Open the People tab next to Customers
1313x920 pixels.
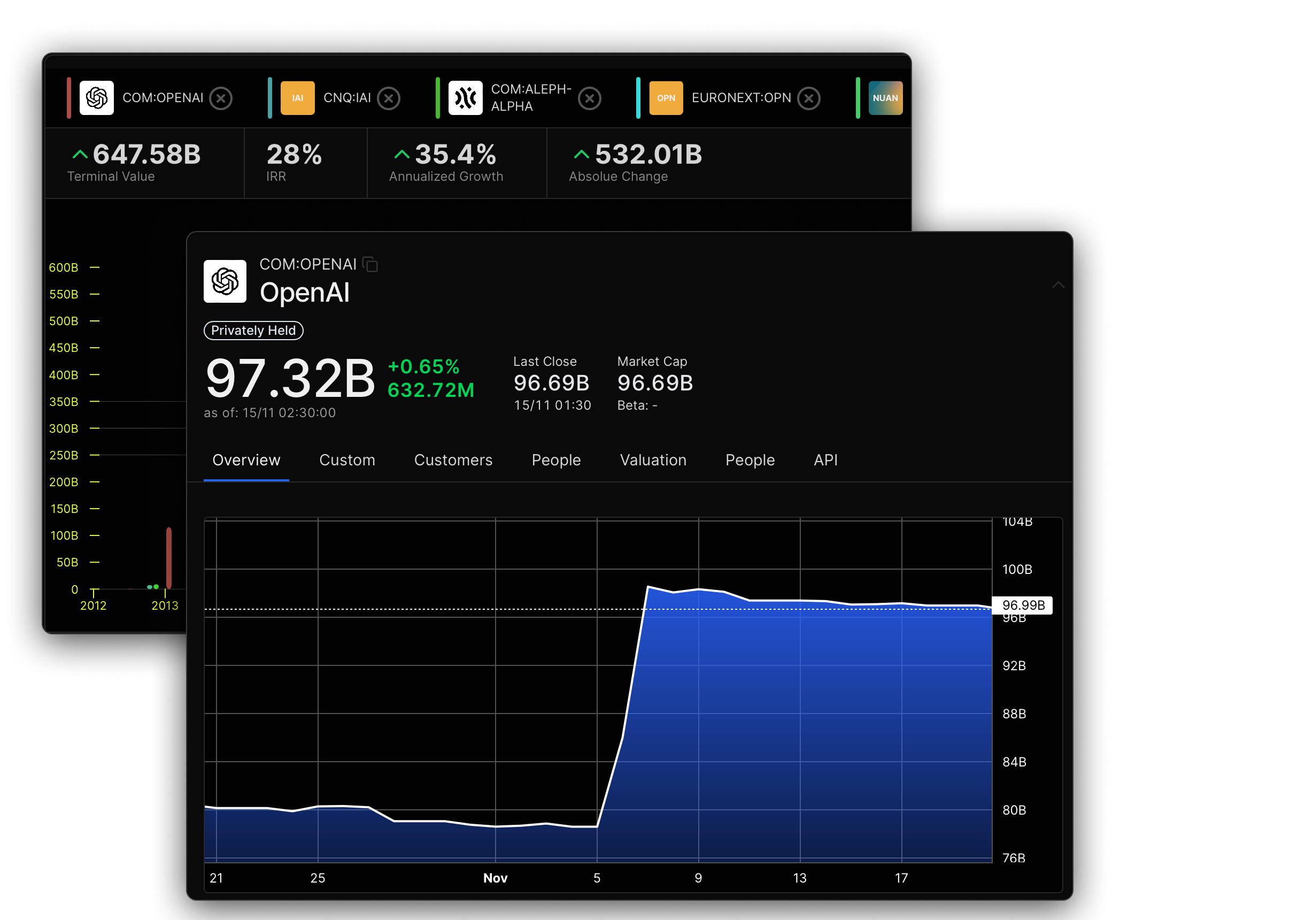click(557, 460)
